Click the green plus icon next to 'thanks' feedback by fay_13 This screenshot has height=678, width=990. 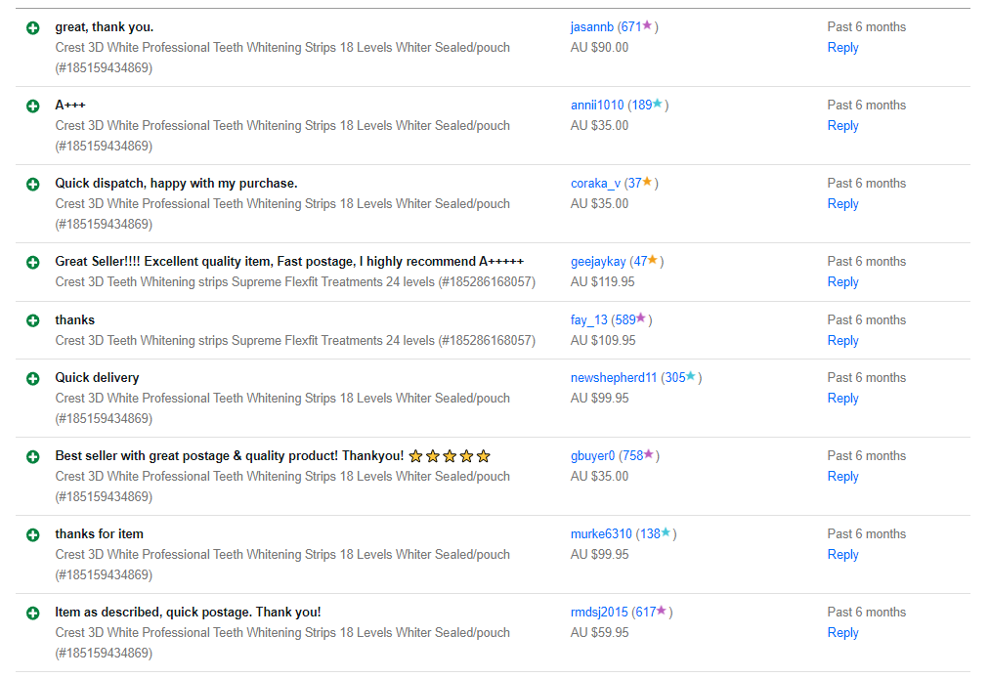(33, 320)
